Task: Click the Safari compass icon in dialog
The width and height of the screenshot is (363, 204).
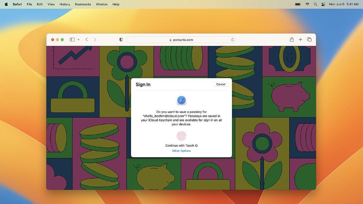Action: point(181,100)
